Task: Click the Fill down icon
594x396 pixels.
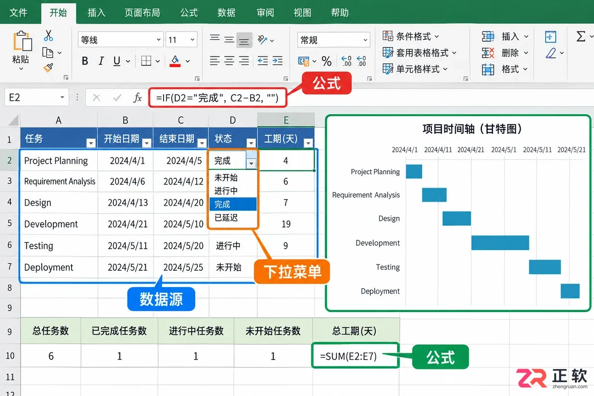Action: tap(550, 37)
